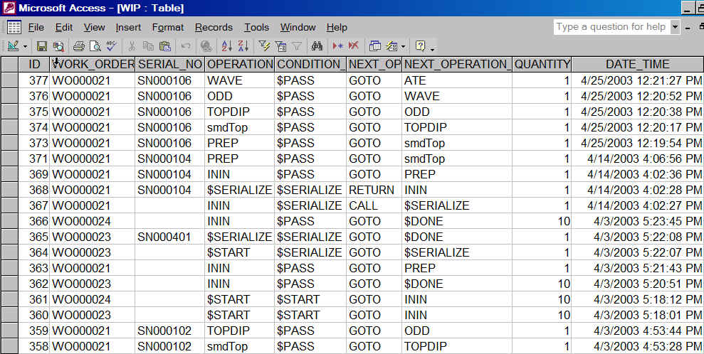Click the File Search toolbar icon
The width and height of the screenshot is (704, 354).
(58, 45)
